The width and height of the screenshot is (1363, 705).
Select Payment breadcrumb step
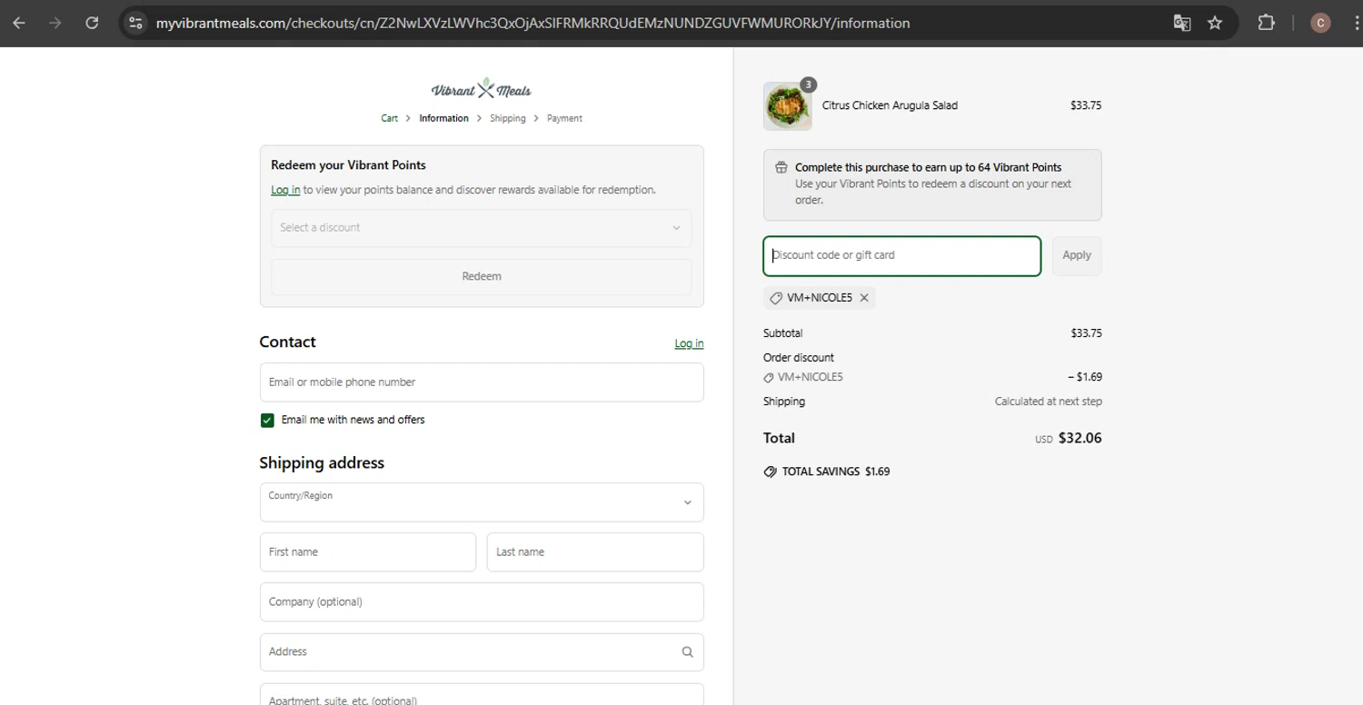(564, 118)
